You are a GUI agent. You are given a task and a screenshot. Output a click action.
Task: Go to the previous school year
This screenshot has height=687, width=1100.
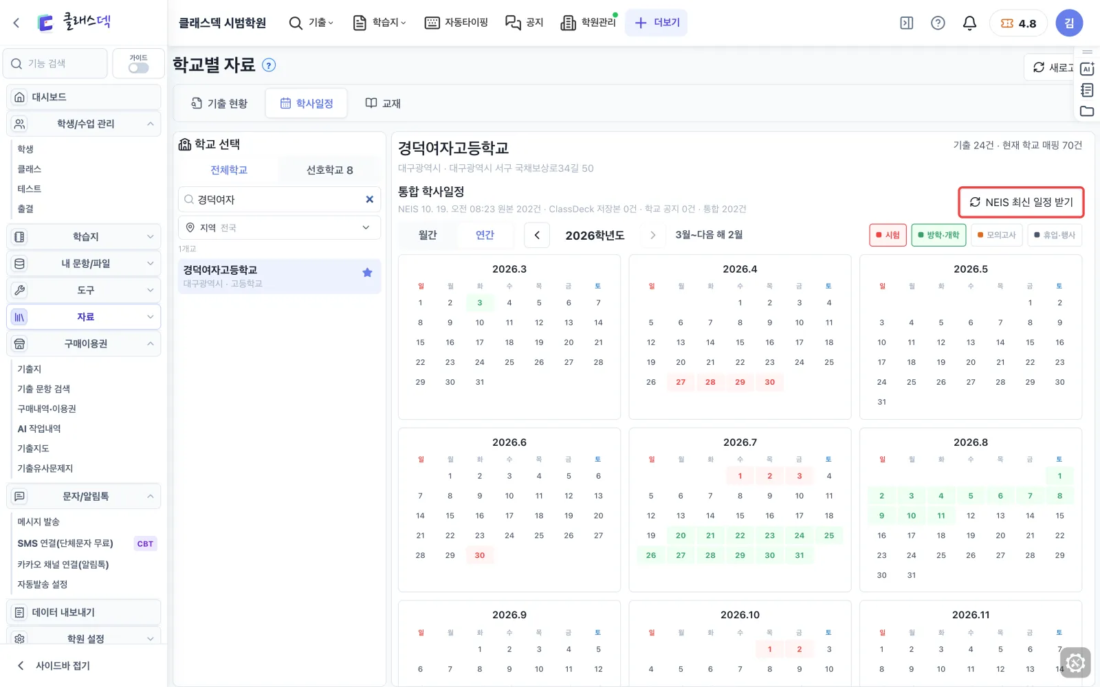(537, 235)
